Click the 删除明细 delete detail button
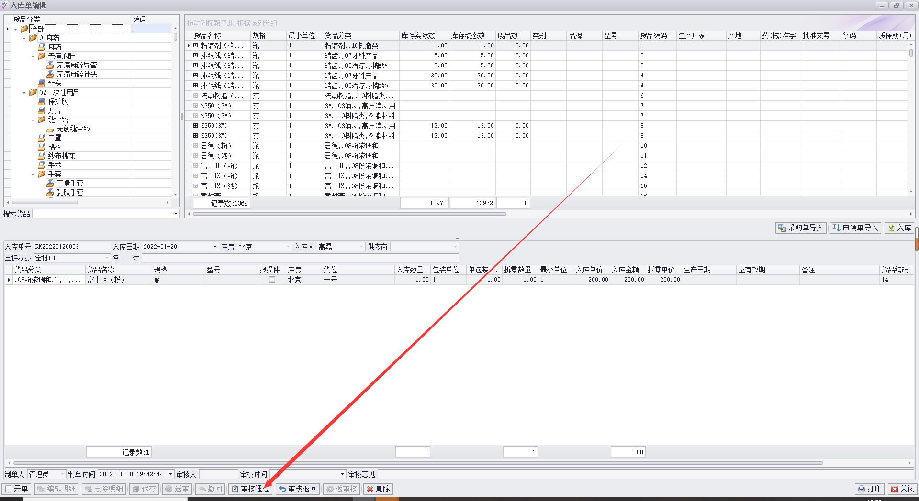This screenshot has width=919, height=501. (104, 489)
